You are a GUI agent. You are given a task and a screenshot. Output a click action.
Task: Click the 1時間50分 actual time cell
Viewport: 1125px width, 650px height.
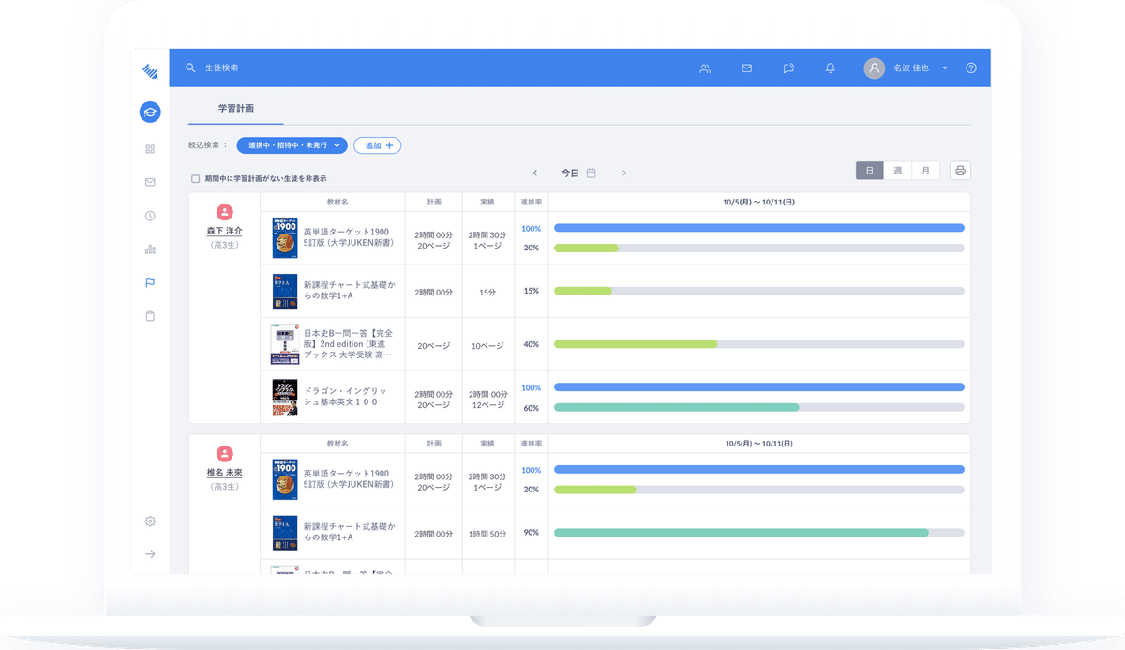[487, 533]
